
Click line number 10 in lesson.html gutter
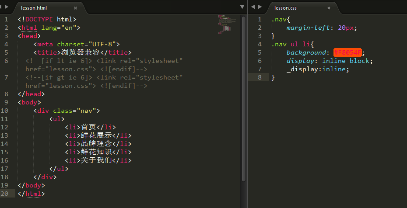click(x=4, y=111)
